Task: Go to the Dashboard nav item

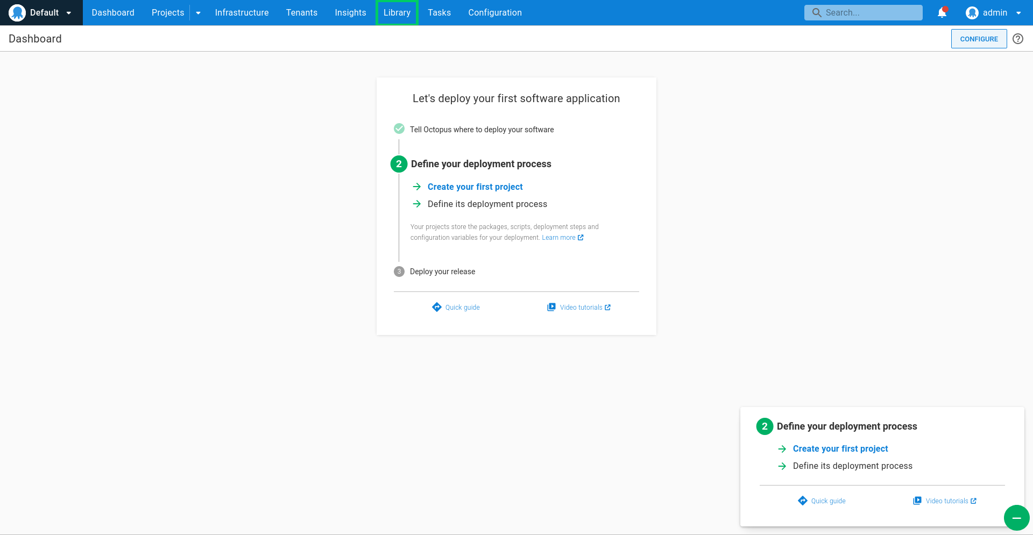Action: (113, 12)
